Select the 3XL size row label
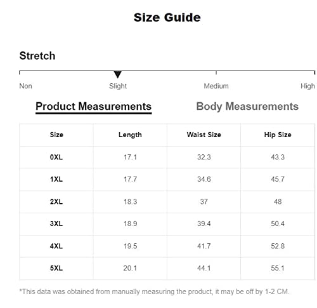The image size is (317, 308). (x=56, y=224)
